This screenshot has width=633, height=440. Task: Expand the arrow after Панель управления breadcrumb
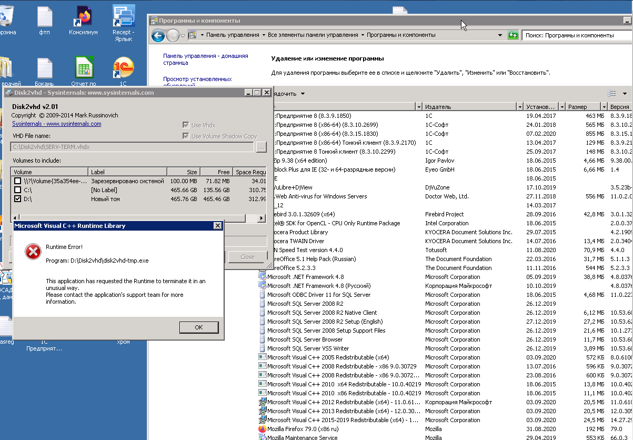pos(263,35)
